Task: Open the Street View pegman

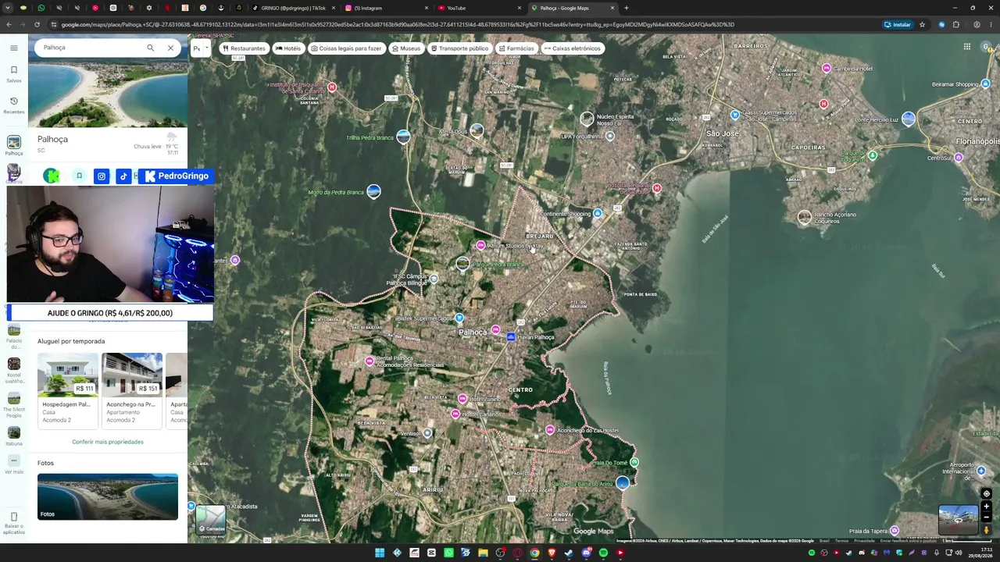Action: [986, 530]
